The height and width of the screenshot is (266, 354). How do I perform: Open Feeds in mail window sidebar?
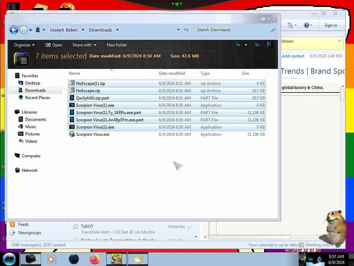pos(23,224)
